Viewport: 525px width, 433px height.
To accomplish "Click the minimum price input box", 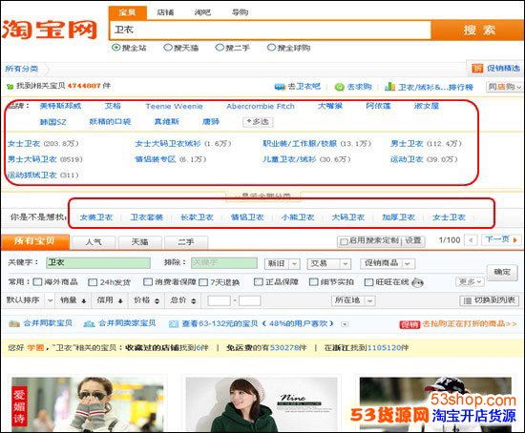I will pos(219,300).
